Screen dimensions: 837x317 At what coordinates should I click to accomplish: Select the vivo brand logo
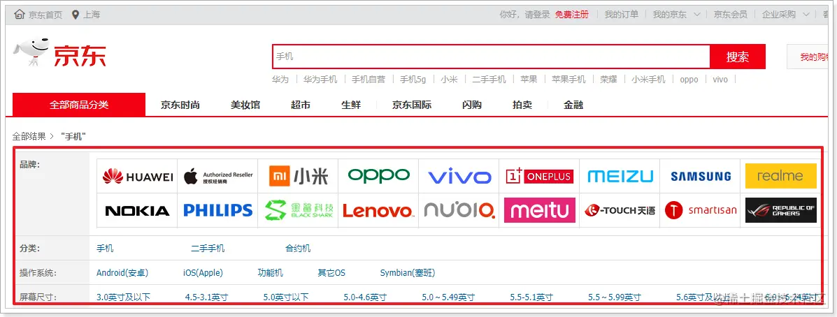459,177
